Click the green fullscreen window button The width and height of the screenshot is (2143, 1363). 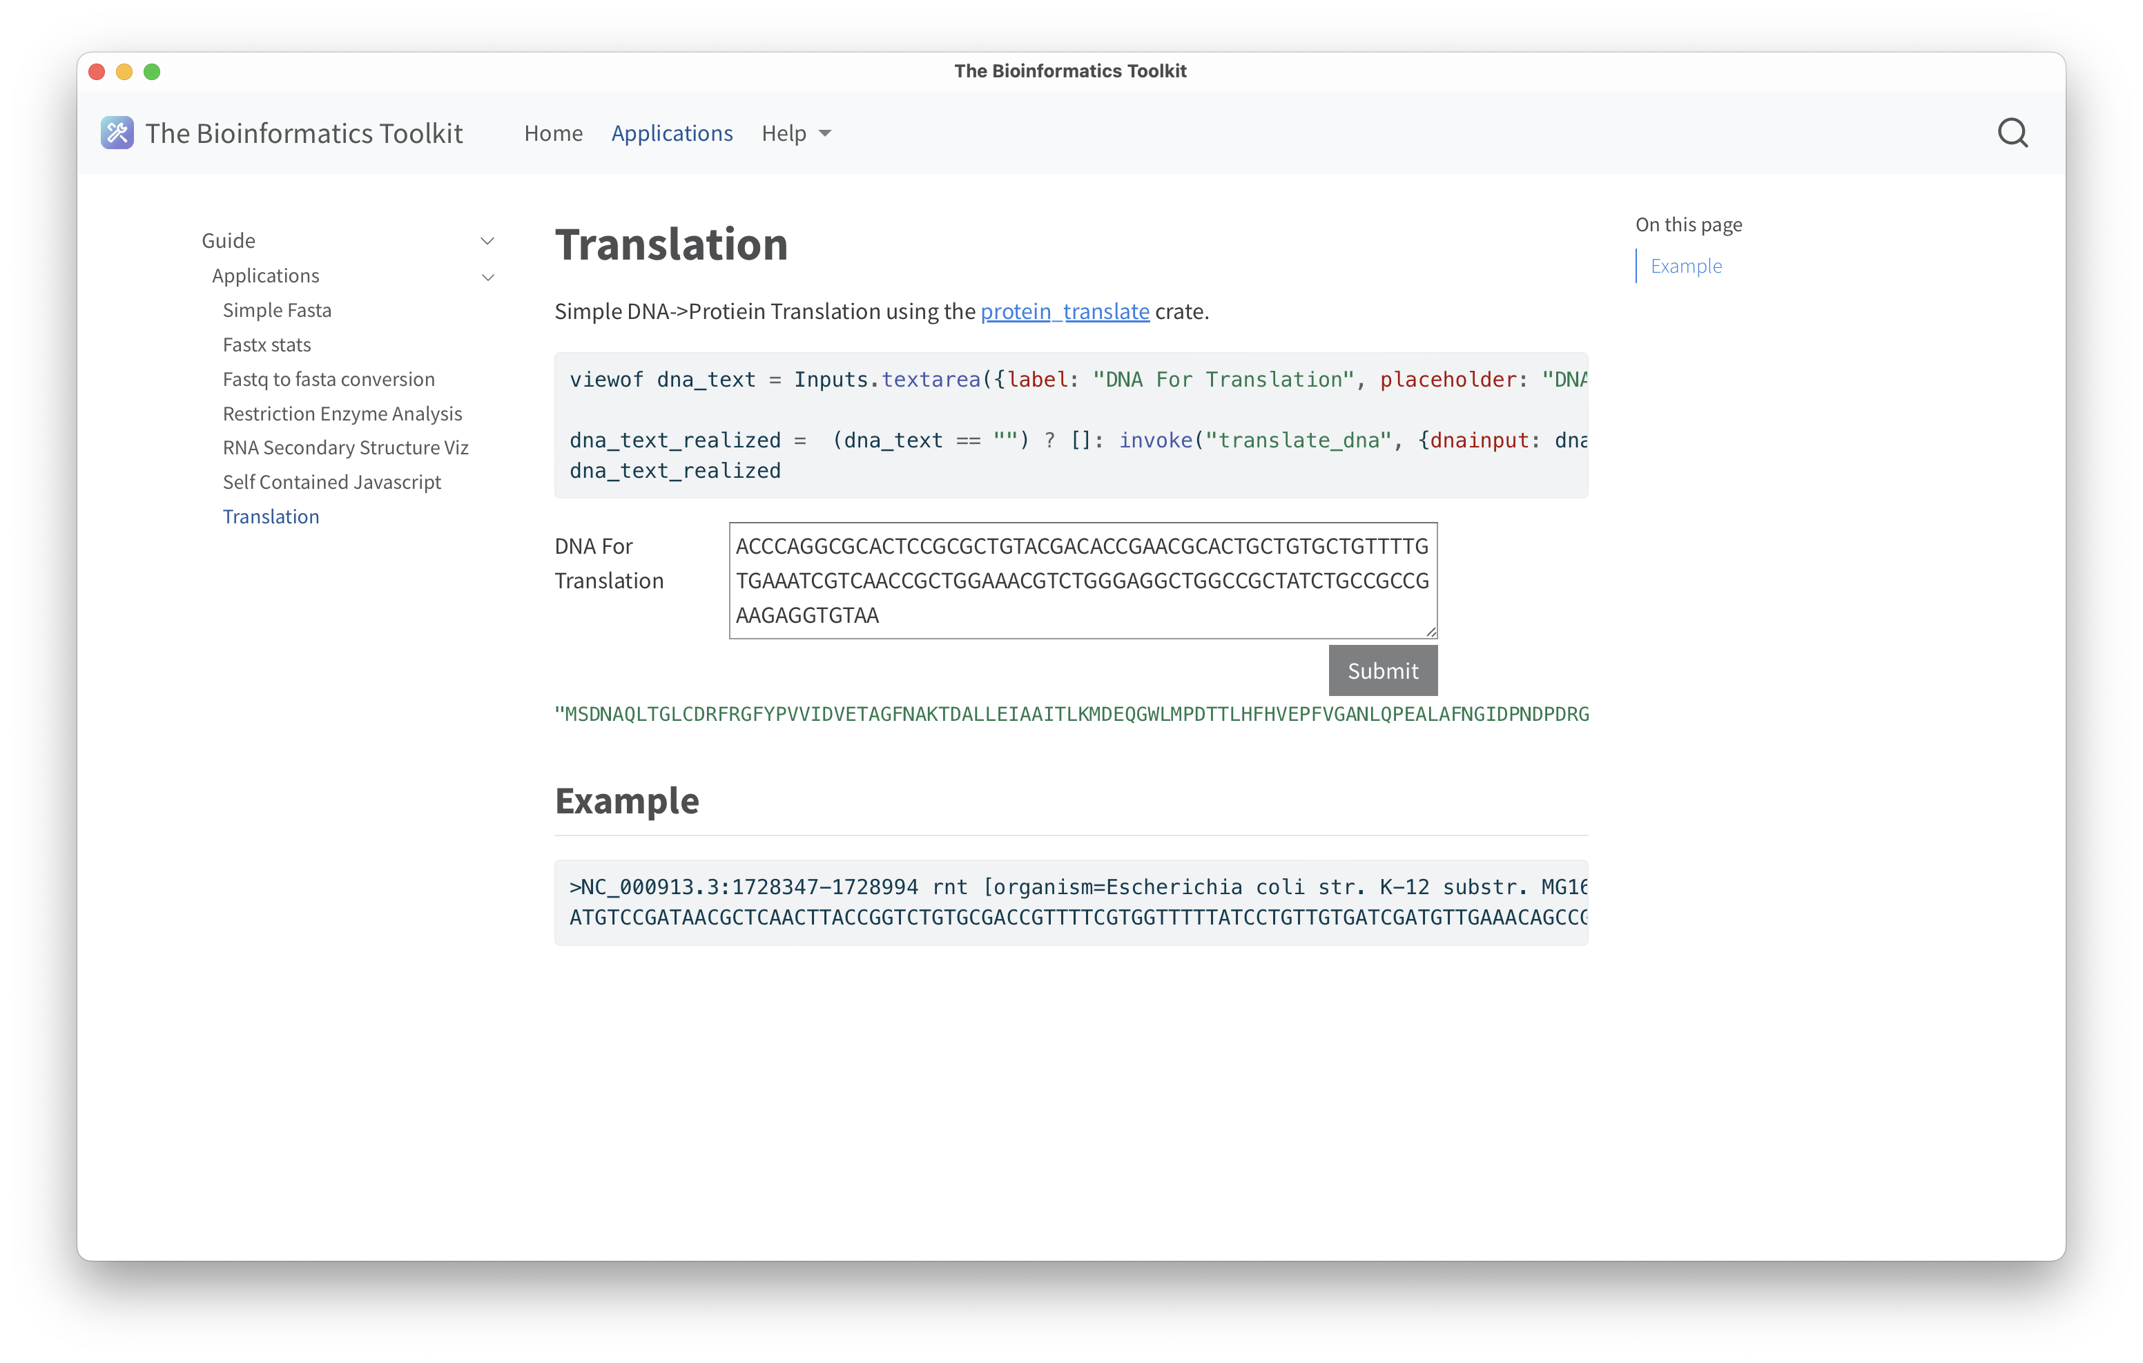[x=152, y=71]
